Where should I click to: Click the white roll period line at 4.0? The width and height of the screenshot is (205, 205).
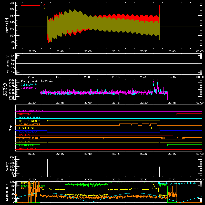coord(109,64)
